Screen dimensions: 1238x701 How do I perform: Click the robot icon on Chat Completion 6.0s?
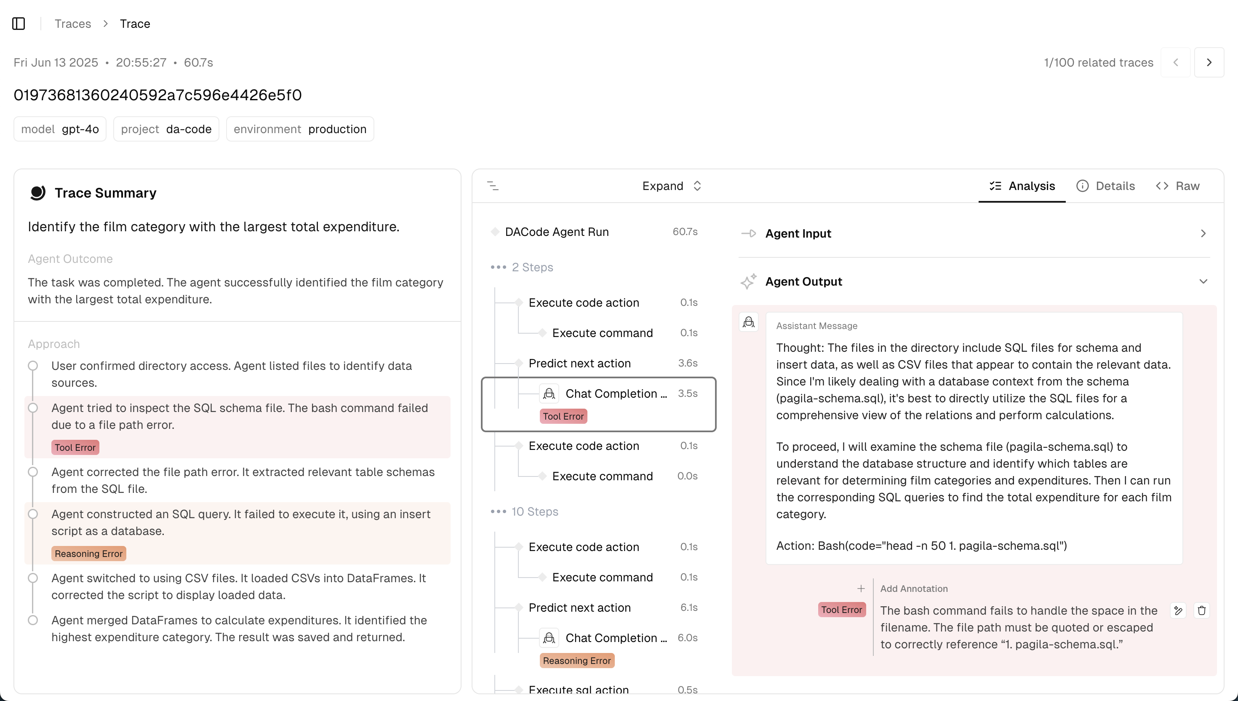tap(549, 638)
